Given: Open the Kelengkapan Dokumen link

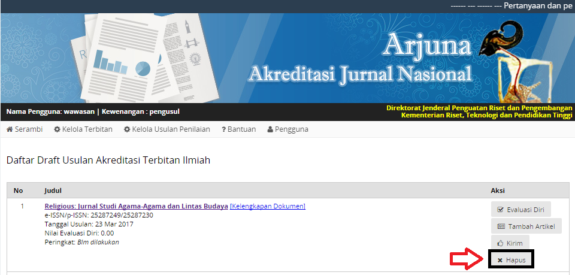Looking at the screenshot, I should 268,206.
